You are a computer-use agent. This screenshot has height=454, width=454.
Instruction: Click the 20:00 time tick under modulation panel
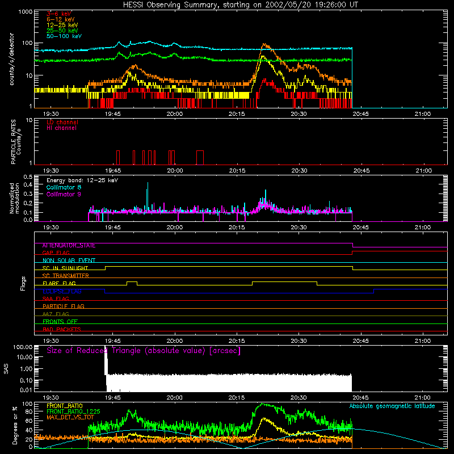coord(175,228)
